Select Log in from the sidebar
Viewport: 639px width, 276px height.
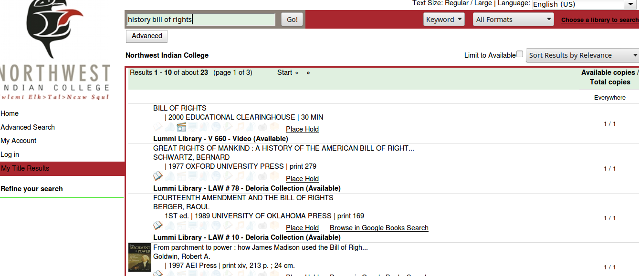(x=10, y=154)
